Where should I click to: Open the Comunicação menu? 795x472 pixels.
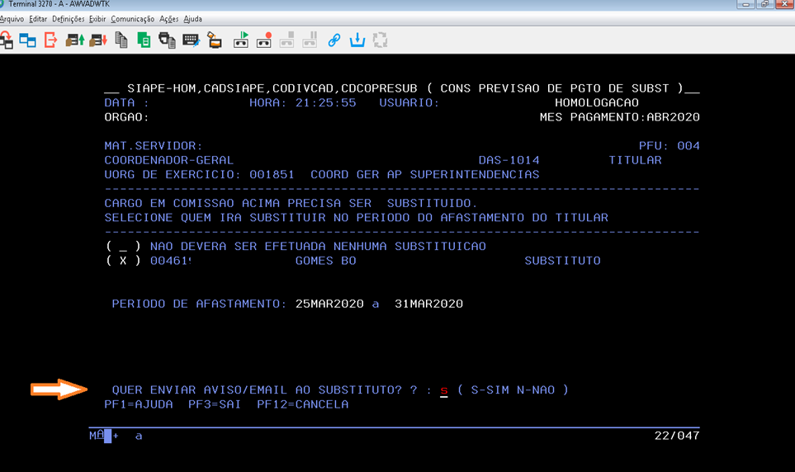(x=132, y=18)
